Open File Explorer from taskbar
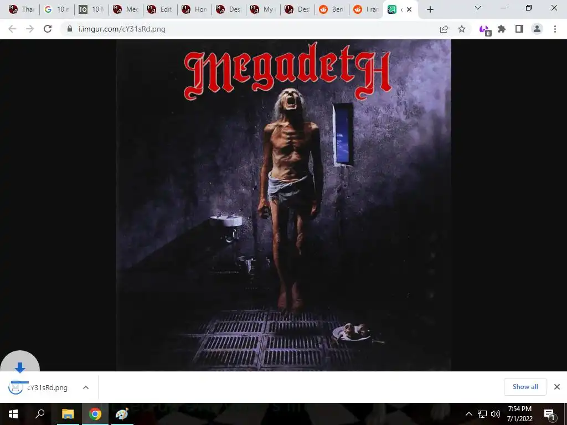The image size is (567, 425). [x=68, y=414]
